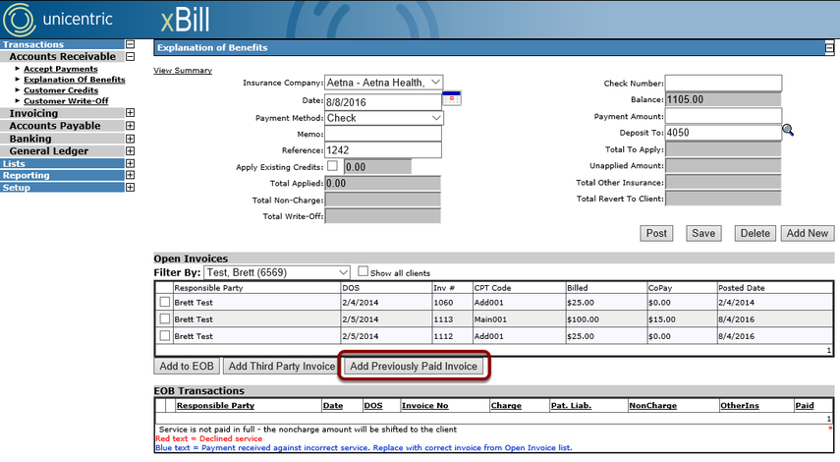Sort EOB Transactions by Responsible Party
The image size is (840, 462).
215,405
